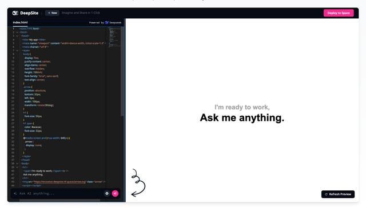
Task: Click the meta charset line 6
Action: point(35,47)
